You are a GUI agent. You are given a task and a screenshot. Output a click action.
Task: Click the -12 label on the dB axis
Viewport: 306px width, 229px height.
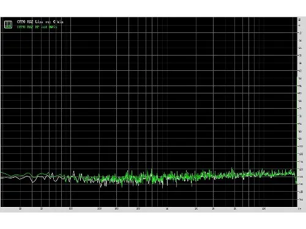[300, 33]
